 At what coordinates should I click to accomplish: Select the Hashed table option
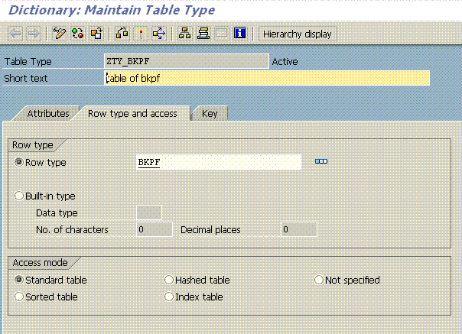[x=170, y=280]
